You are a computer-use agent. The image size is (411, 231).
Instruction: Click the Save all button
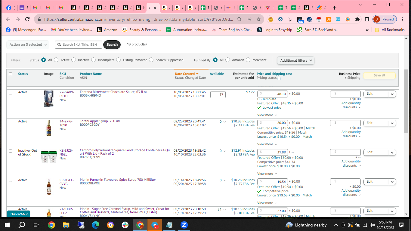pos(379,75)
